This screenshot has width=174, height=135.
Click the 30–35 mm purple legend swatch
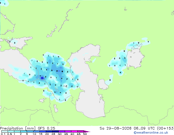61,131
